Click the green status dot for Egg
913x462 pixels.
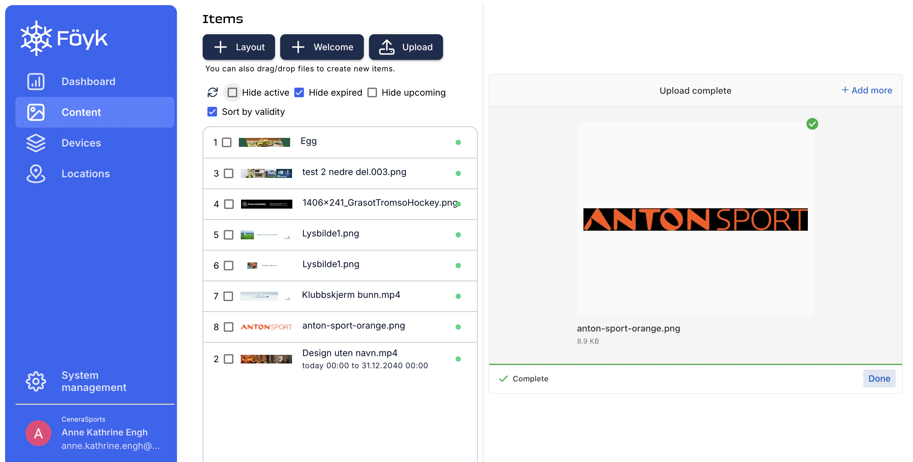[x=458, y=142]
